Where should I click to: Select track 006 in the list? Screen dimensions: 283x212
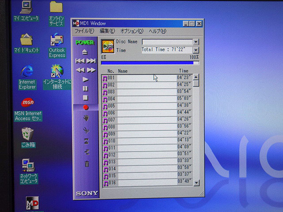(147, 113)
